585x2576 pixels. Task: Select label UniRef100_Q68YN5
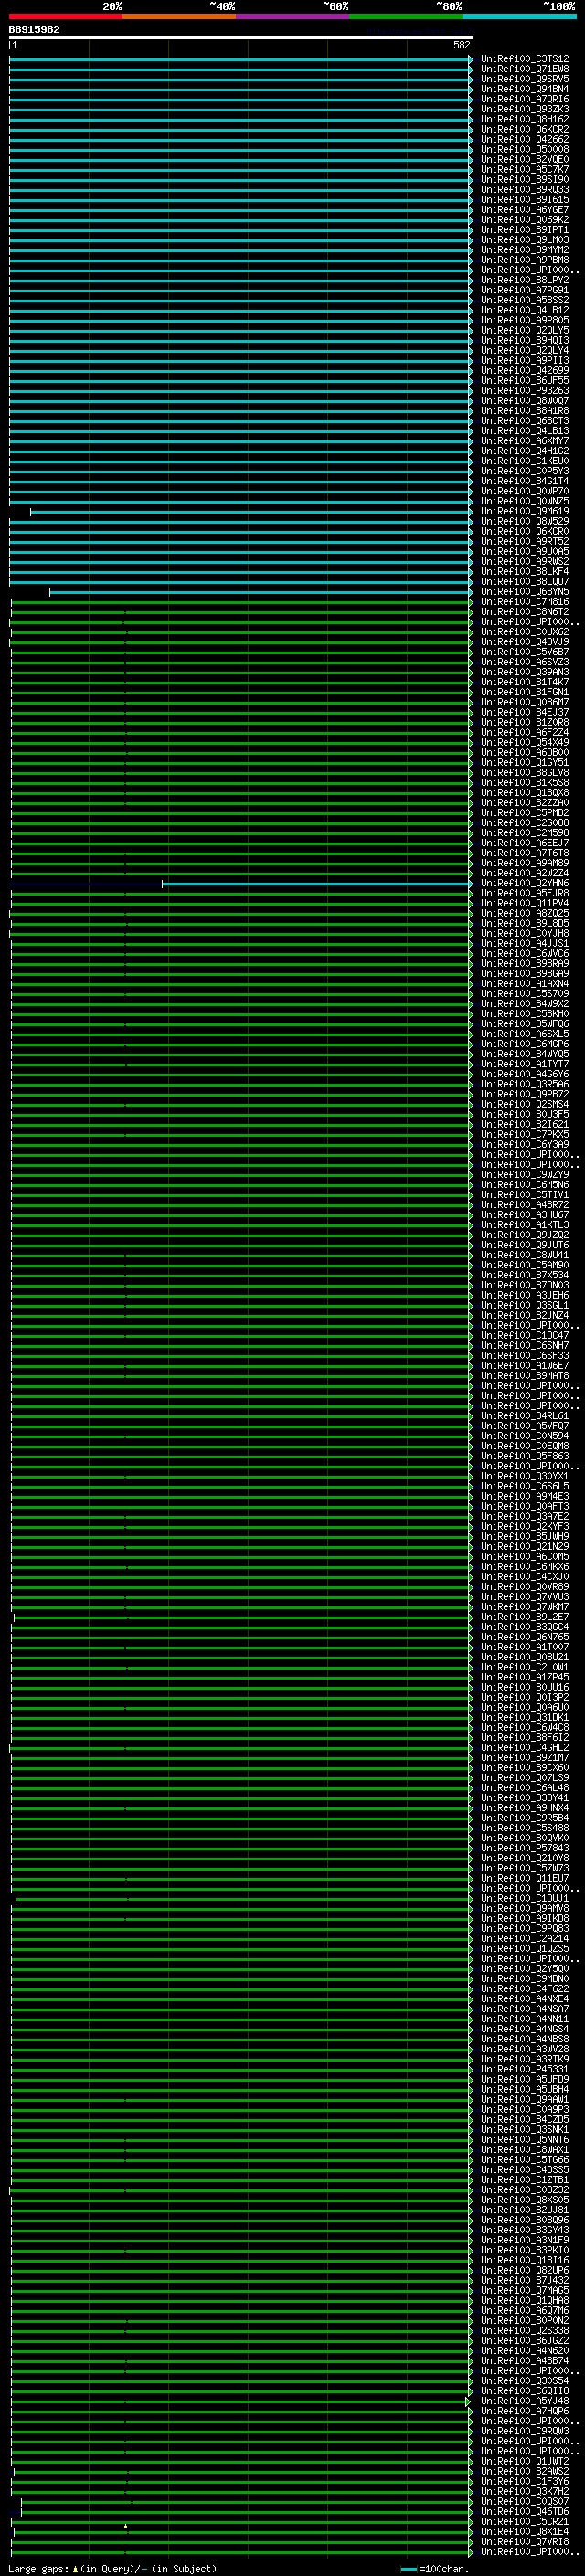524,591
